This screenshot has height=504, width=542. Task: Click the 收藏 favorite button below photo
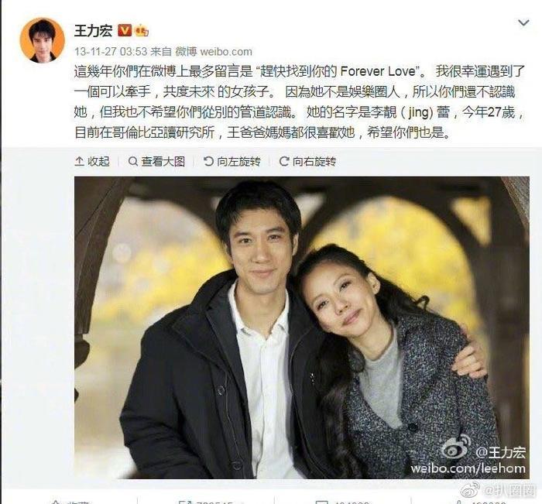tap(70, 502)
